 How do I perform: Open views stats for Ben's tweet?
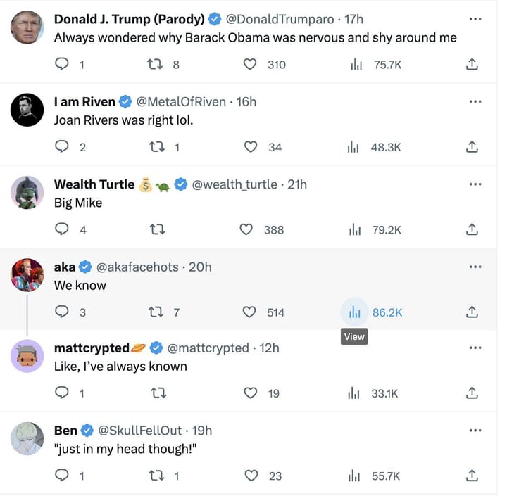pos(354,476)
